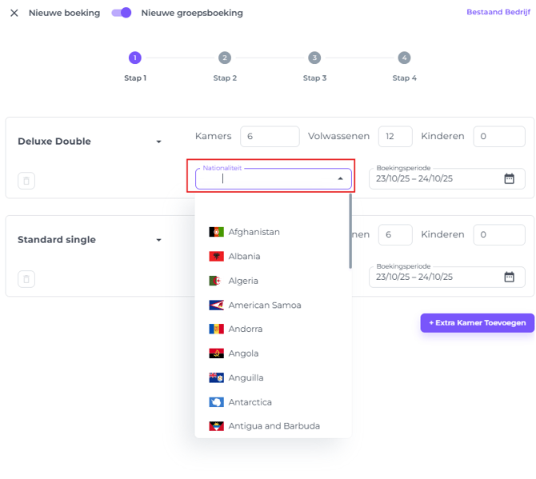
Task: Open calendar for Standard single booking period
Action: [x=509, y=277]
